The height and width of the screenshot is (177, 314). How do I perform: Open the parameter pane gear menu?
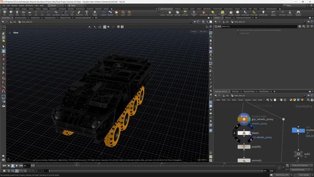click(300, 26)
